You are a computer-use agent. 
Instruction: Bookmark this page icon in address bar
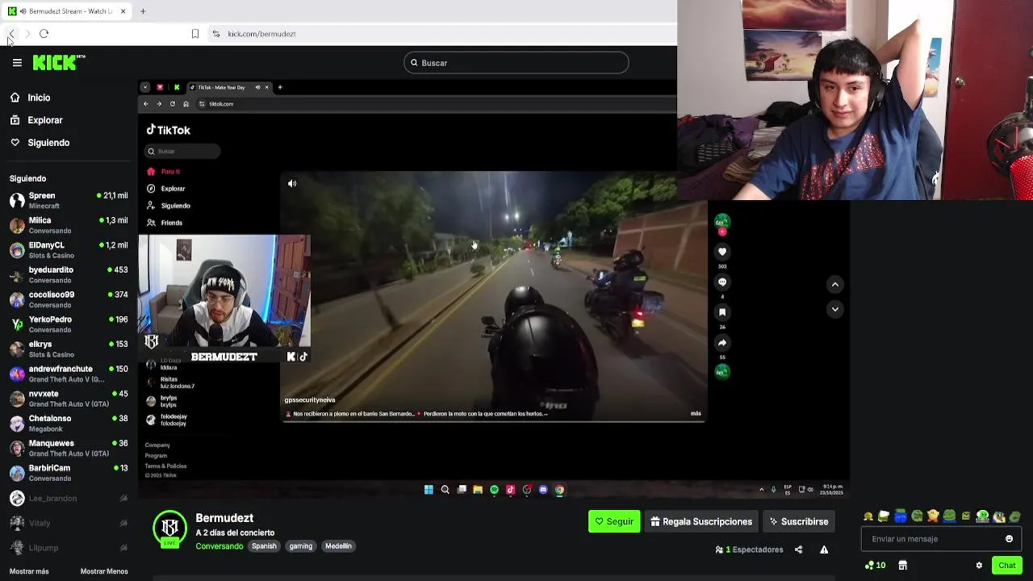pos(194,34)
